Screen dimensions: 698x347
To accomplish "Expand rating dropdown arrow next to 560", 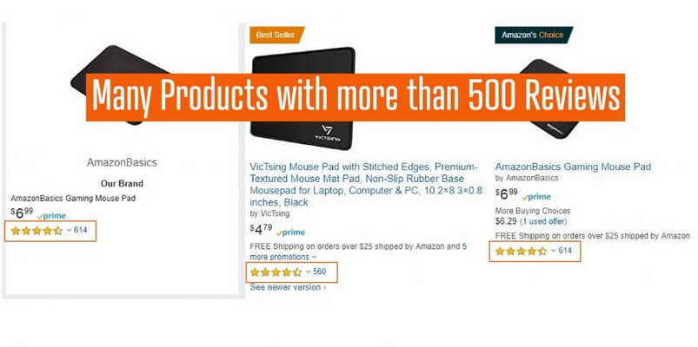I will tap(308, 272).
